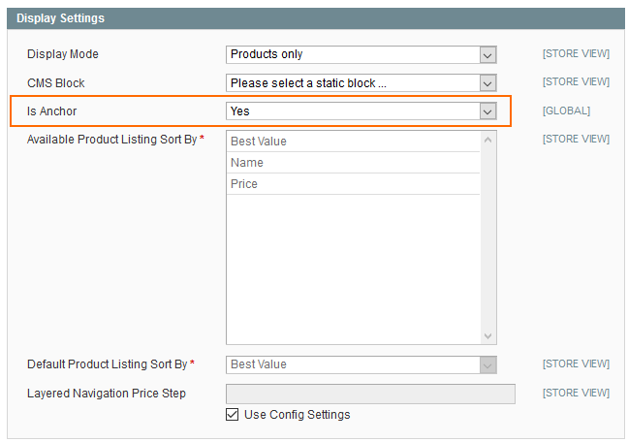The image size is (628, 442).
Task: Click empty area in sort by listbox
Action: tap(354, 271)
